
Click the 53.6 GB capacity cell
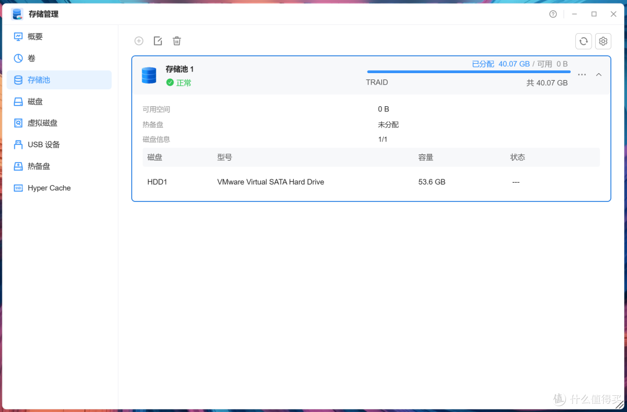click(432, 182)
